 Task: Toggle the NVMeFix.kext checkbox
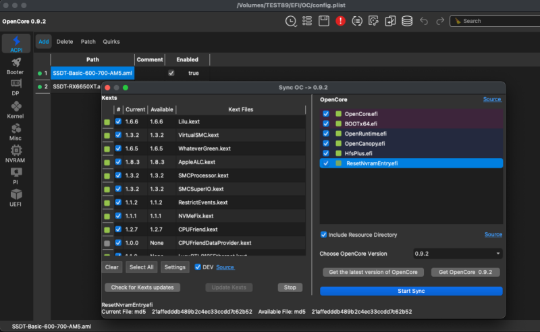pyautogui.click(x=118, y=215)
